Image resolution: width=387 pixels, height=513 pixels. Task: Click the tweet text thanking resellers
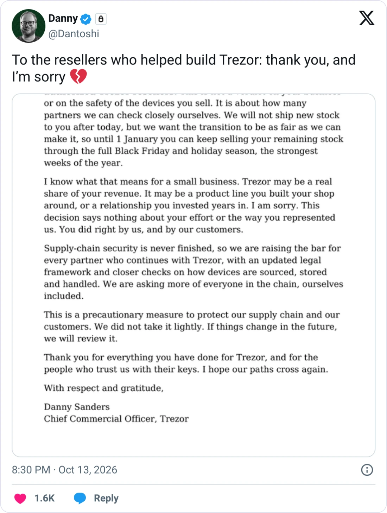pos(184,68)
